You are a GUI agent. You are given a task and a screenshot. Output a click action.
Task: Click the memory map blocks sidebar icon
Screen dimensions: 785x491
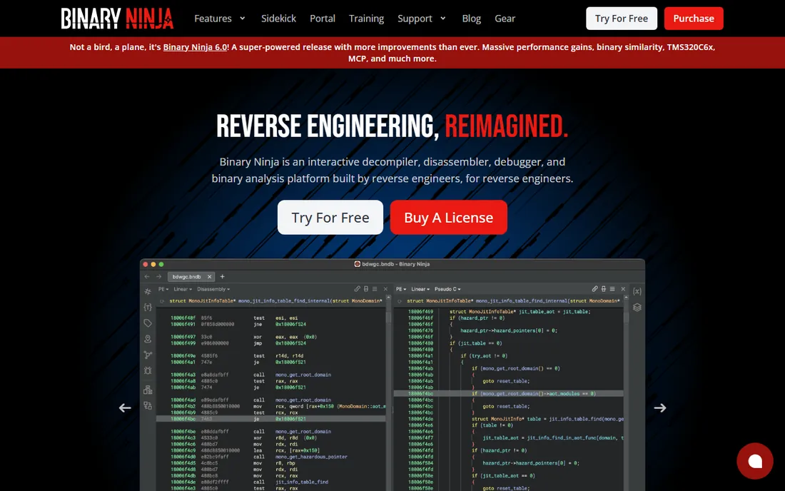click(148, 390)
